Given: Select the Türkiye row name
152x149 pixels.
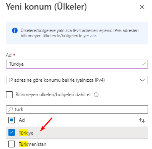Looking at the screenshot, I should click(x=26, y=133).
